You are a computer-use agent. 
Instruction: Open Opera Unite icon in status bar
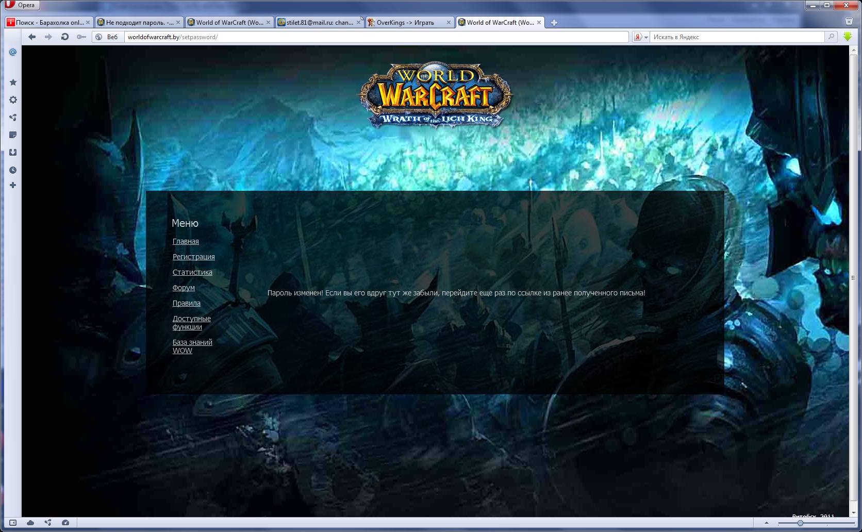pyautogui.click(x=48, y=523)
